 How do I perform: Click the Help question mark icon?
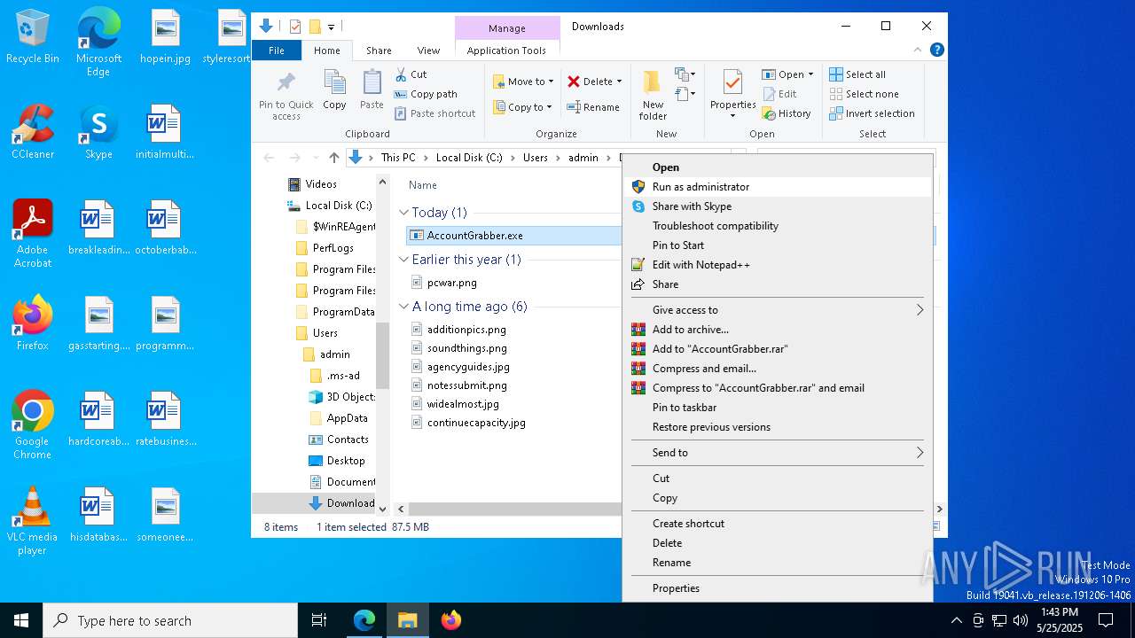point(936,51)
